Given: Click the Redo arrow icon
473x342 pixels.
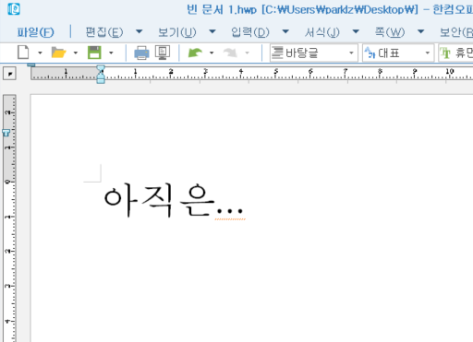Looking at the screenshot, I should (x=231, y=53).
